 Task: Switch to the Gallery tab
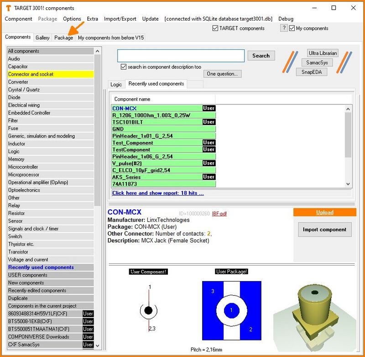click(x=42, y=37)
